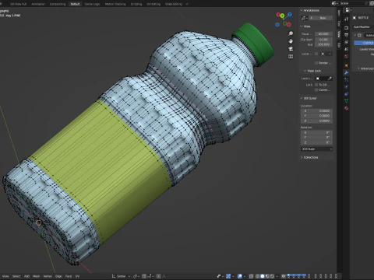Snap view to the blue Z axis gizmo
374x280 pixels.
[290, 15]
